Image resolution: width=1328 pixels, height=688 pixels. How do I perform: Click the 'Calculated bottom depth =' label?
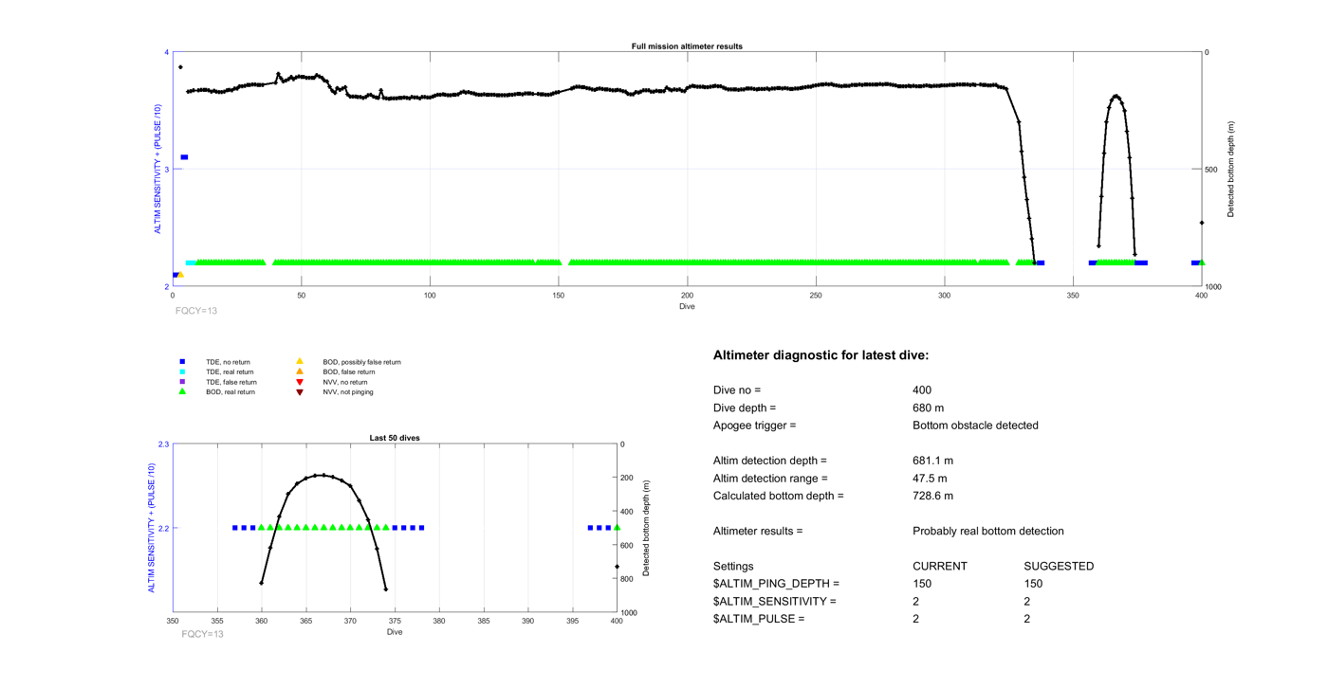tap(778, 496)
